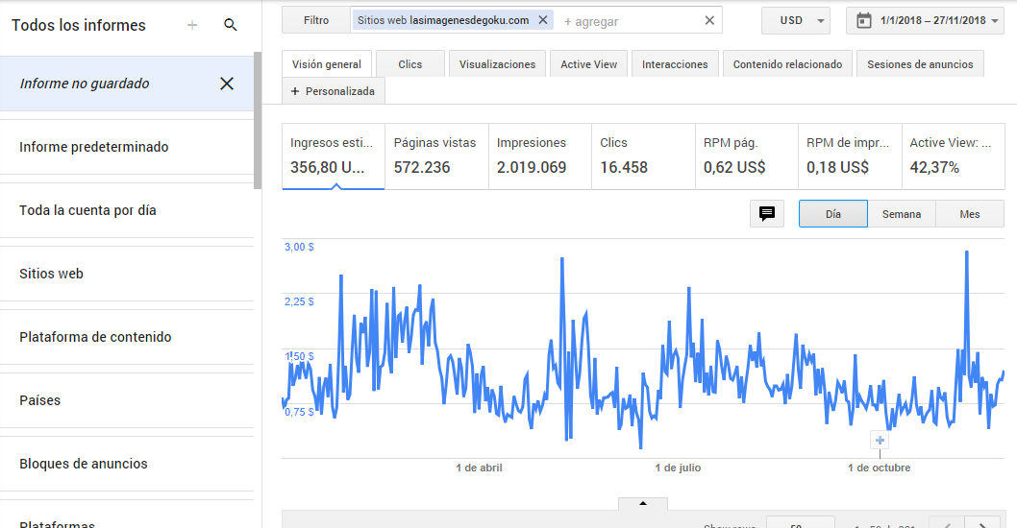Click the Filtro button
1017x528 pixels.
[x=316, y=21]
